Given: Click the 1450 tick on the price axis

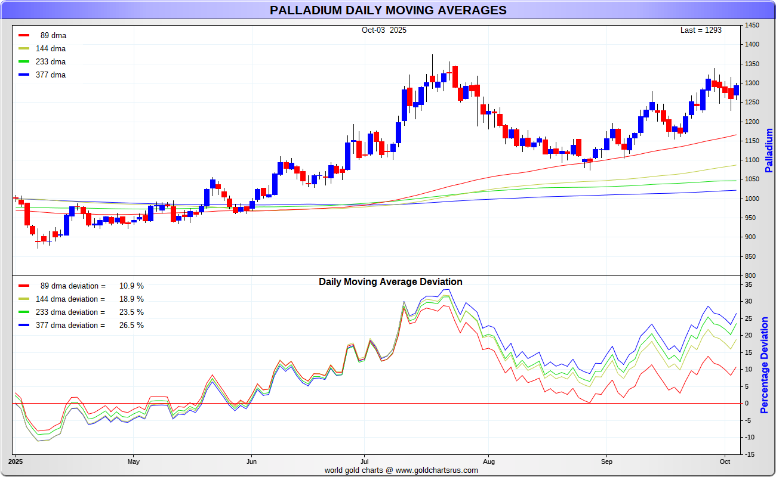Looking at the screenshot, I should point(752,25).
